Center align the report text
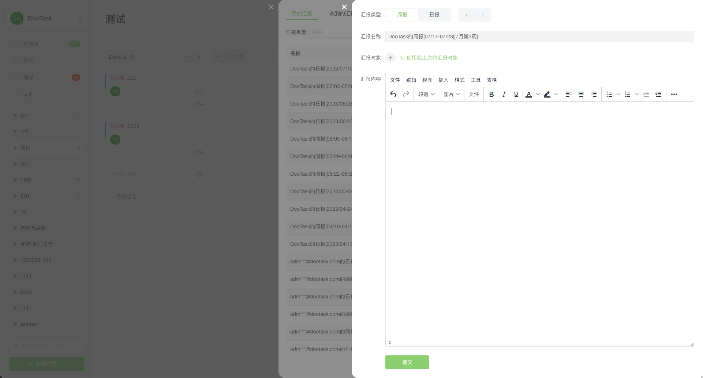703x378 pixels. 581,94
